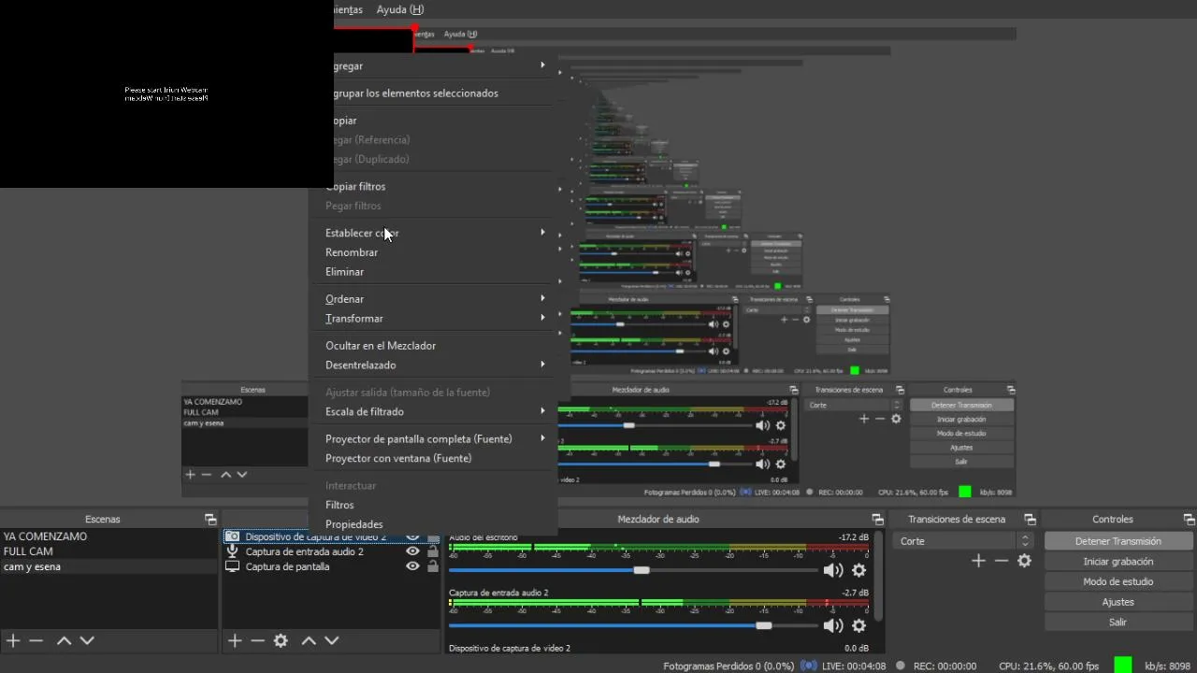Open Proyector con ventana (Fuente)

[x=433, y=459]
